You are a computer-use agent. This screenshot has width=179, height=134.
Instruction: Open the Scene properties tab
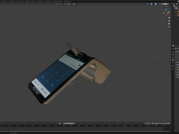pyautogui.click(x=173, y=60)
